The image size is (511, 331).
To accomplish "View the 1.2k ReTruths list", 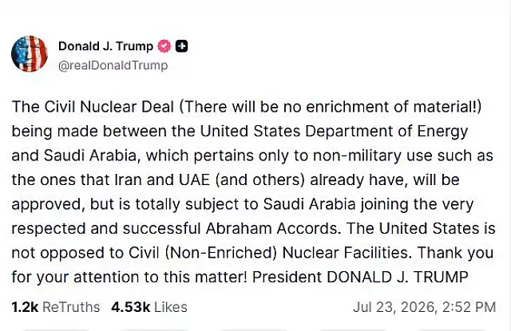I will [x=56, y=307].
